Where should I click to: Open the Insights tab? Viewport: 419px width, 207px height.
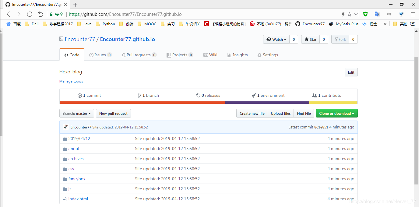(237, 55)
